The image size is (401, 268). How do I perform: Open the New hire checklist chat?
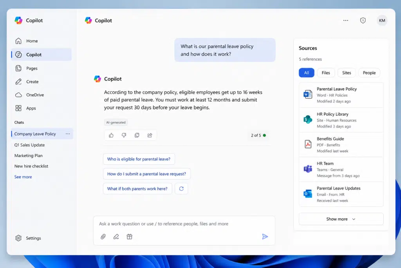[x=31, y=166]
